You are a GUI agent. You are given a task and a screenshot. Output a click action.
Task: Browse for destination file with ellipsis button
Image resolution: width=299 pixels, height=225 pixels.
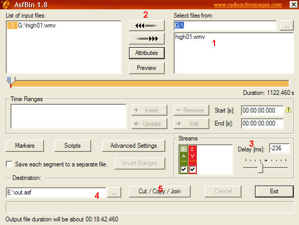tap(114, 192)
